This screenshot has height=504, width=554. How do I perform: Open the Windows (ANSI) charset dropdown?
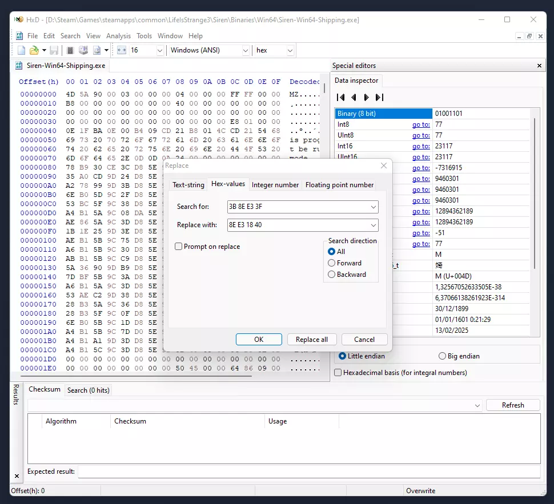[245, 50]
